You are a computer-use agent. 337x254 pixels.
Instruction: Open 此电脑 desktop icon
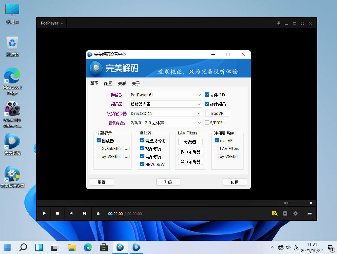tap(12, 14)
